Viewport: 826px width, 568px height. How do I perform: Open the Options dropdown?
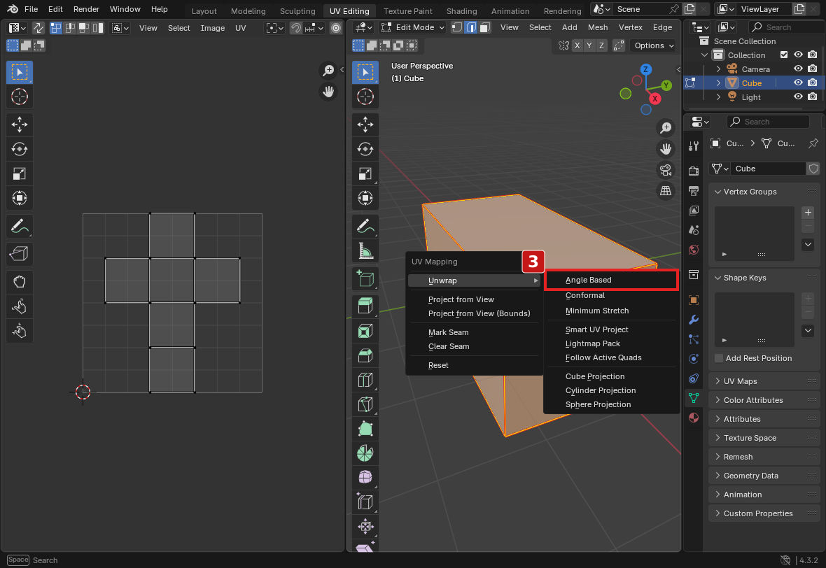coord(654,45)
